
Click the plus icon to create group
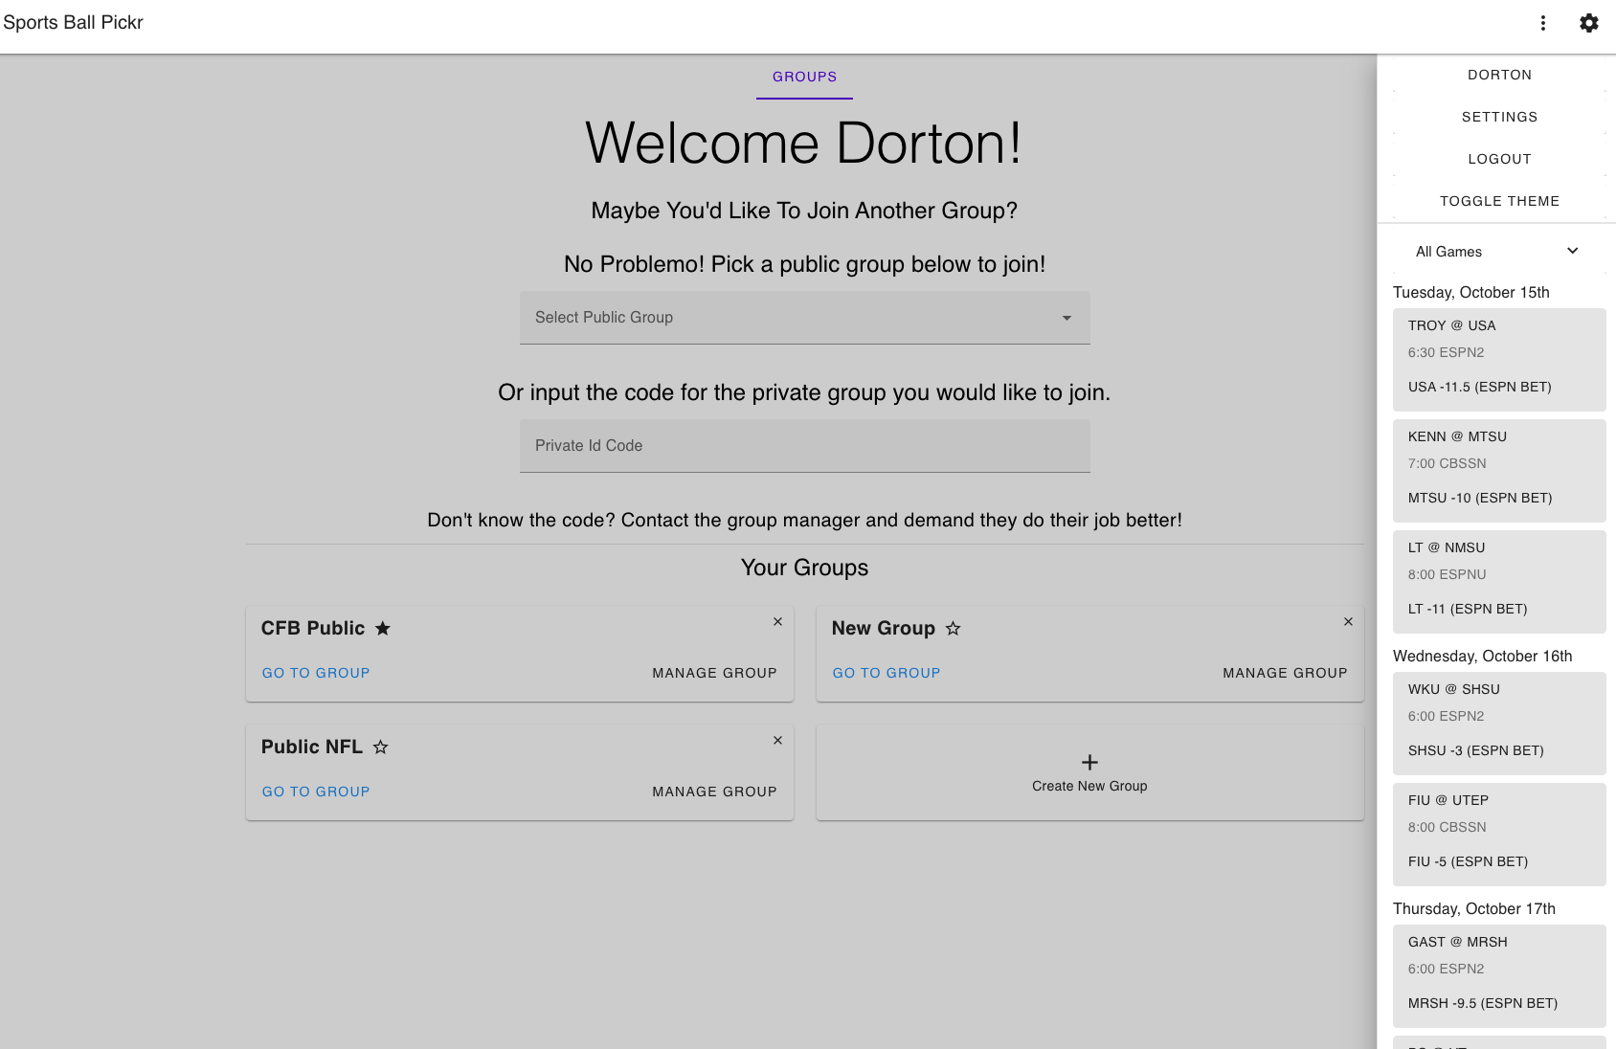pyautogui.click(x=1089, y=762)
